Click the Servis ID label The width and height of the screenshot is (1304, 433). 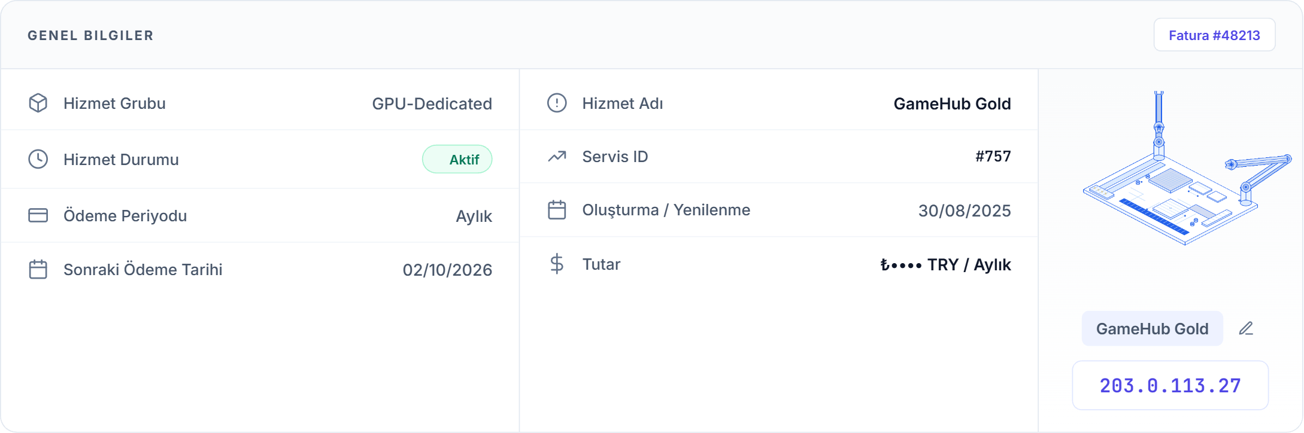[x=615, y=157]
